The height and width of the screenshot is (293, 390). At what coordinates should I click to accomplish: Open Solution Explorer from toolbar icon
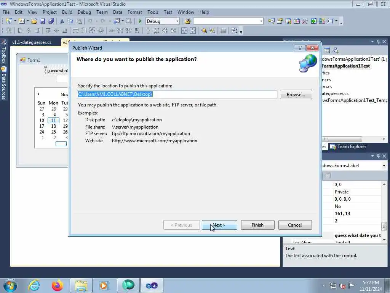(x=271, y=21)
